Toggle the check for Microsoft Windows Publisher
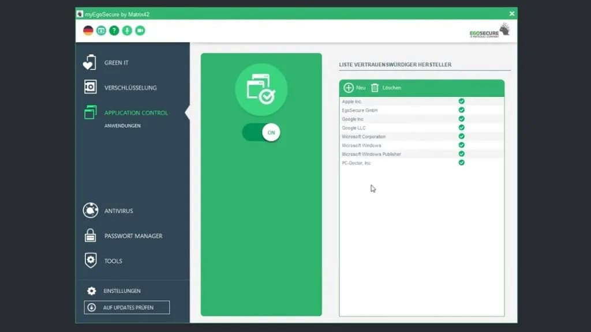The width and height of the screenshot is (591, 332). [461, 154]
